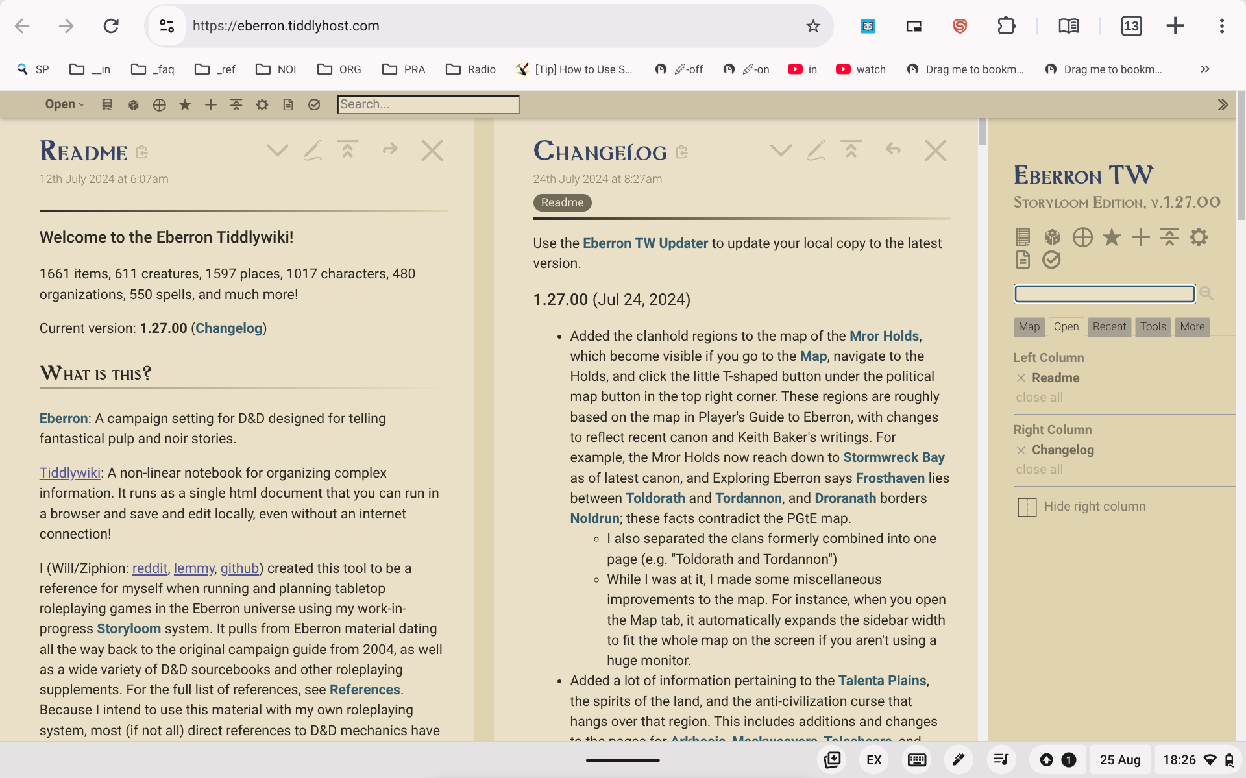
Task: Click the star icon in the sidebar
Action: tap(1111, 237)
